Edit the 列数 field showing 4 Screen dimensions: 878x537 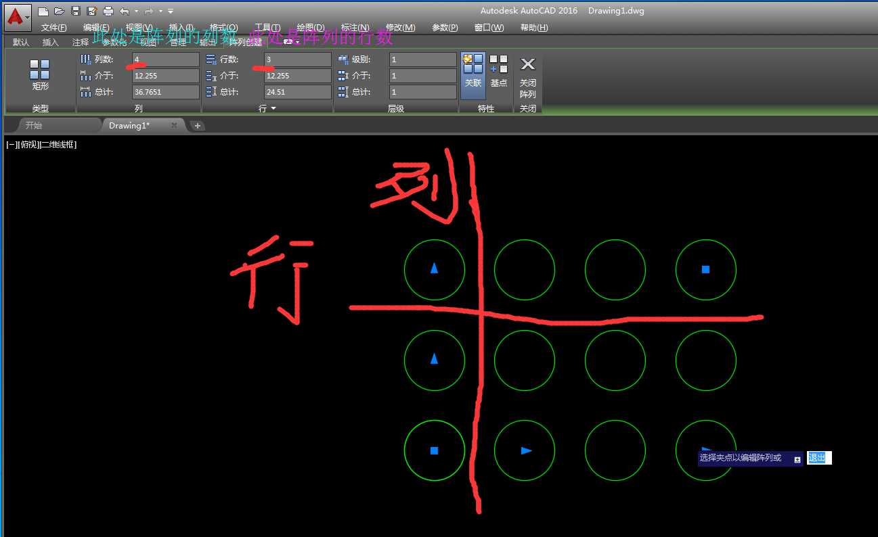(166, 60)
